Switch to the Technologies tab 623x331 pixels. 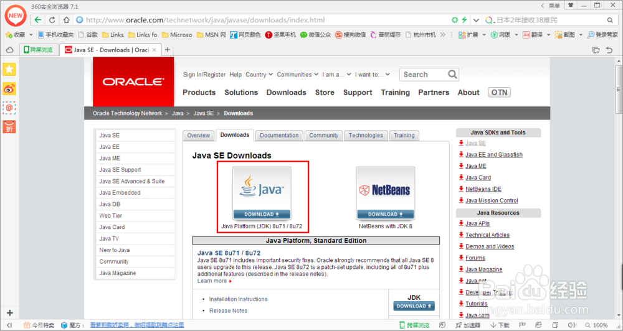[366, 136]
